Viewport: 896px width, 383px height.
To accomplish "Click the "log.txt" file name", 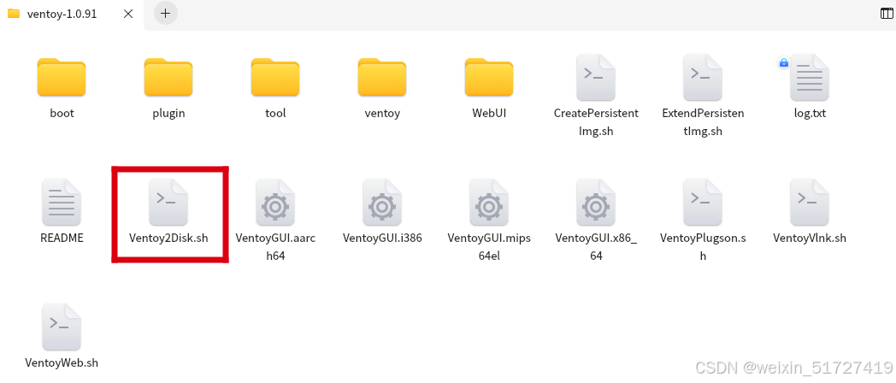I will point(810,113).
